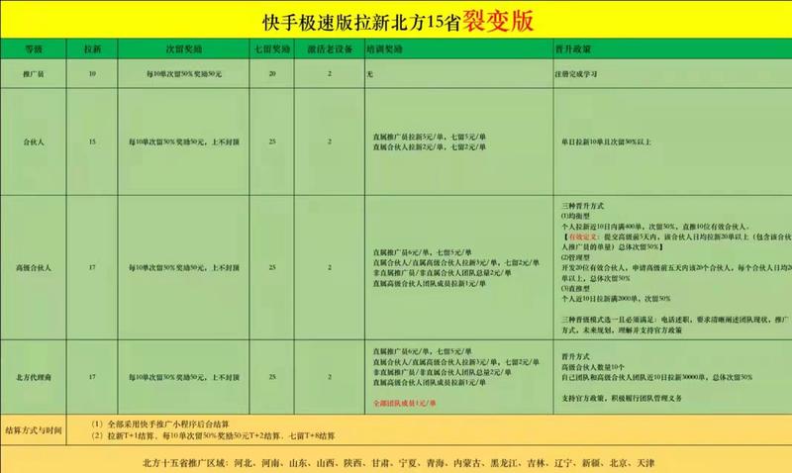Click '(2) 拉新T+1结算' settlement line
This screenshot has width=792, height=473.
coord(213,436)
